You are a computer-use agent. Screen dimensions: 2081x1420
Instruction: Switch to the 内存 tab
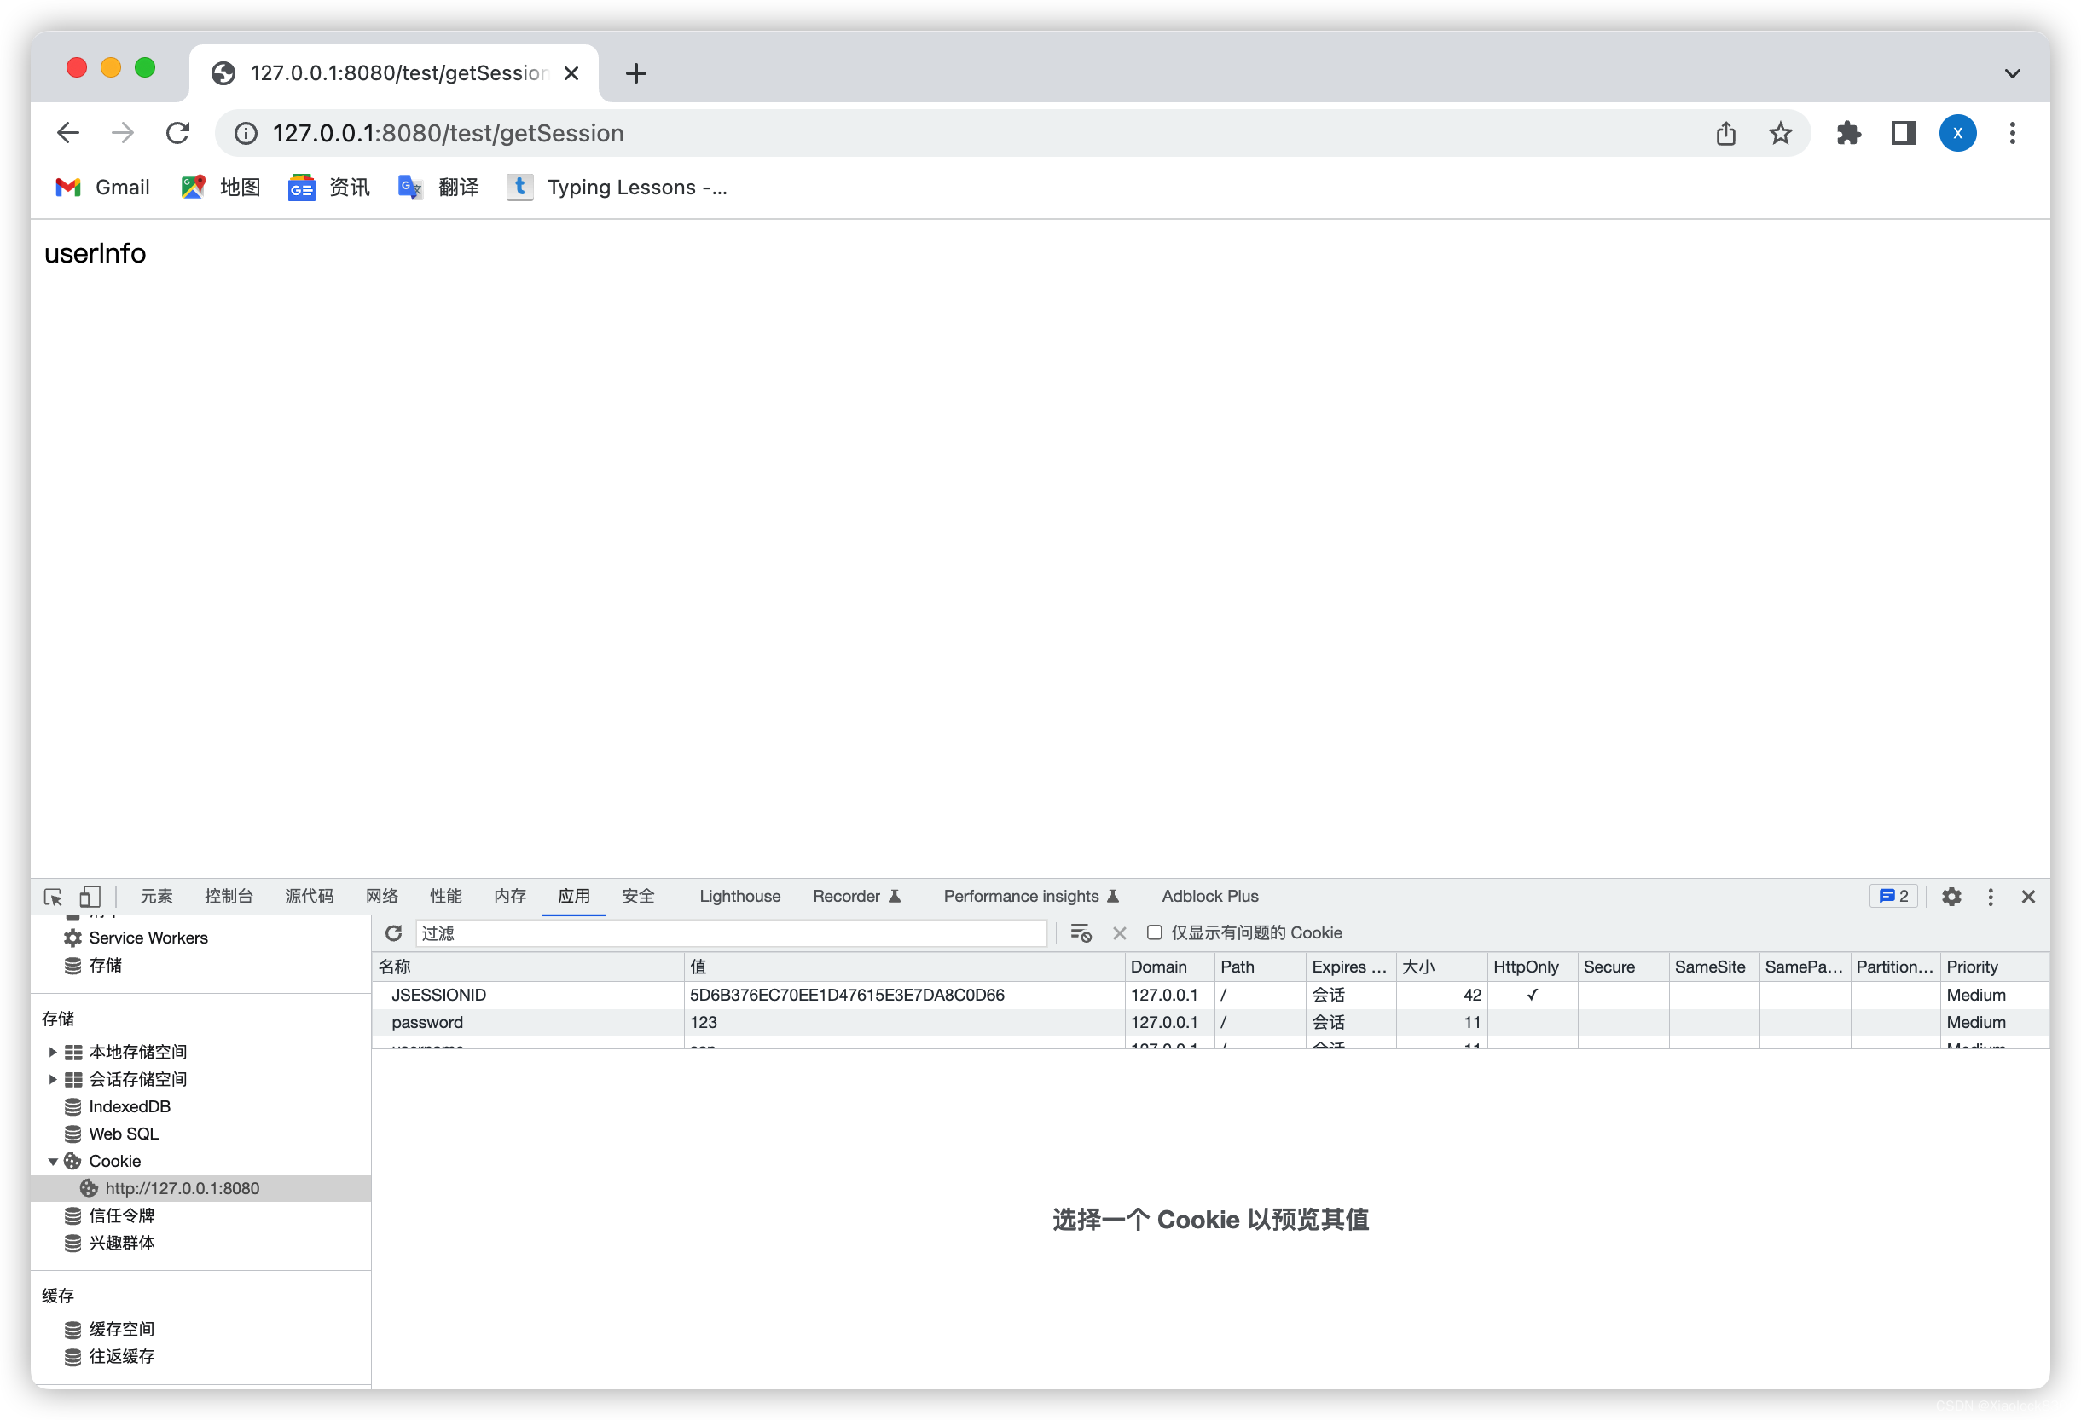pyautogui.click(x=509, y=897)
